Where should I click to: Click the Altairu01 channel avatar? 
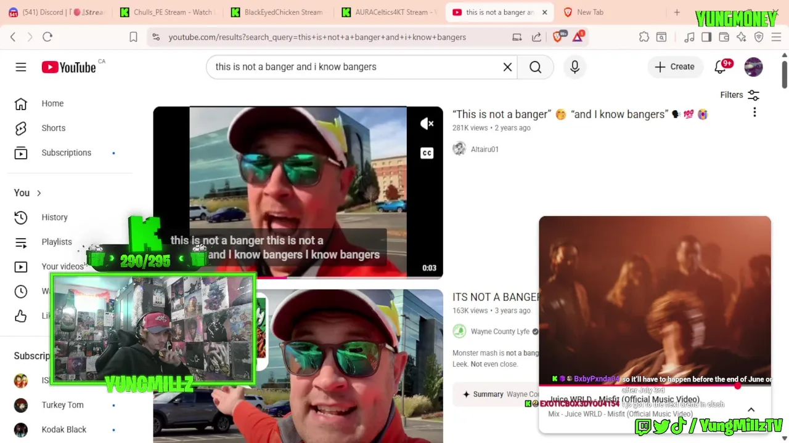459,149
